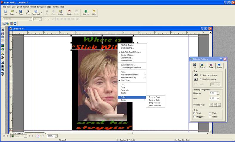The width and height of the screenshot is (235, 142).
Task: Expand the Align Text Horizontally submenu
Action: point(132,75)
